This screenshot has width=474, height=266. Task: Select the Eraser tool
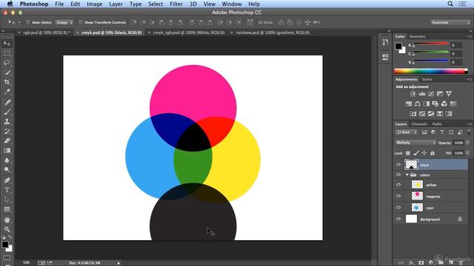point(7,141)
